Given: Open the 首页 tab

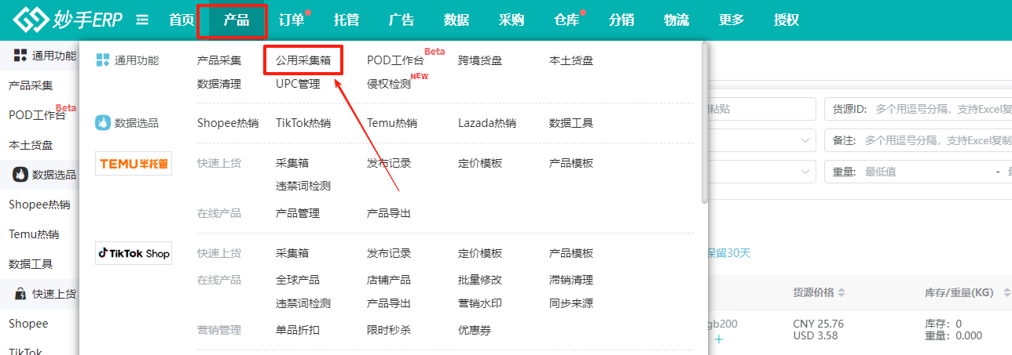Looking at the screenshot, I should (x=181, y=20).
